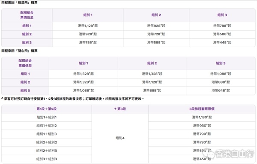The height and width of the screenshot is (164, 257).
Task: Select the 港幣1,128 economy fare cell
Action: 88,26
